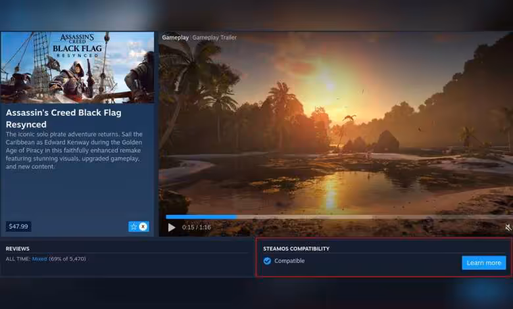Select the Gameplay Trailer tab
Screen dimensions: 513x309
(x=214, y=37)
